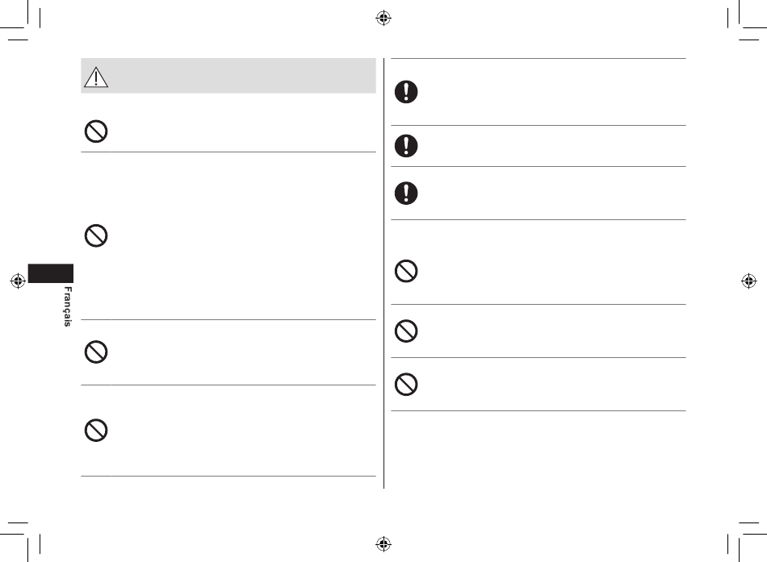Click the first prohibition icon in the right column
This screenshot has width=767, height=562.
(x=406, y=271)
